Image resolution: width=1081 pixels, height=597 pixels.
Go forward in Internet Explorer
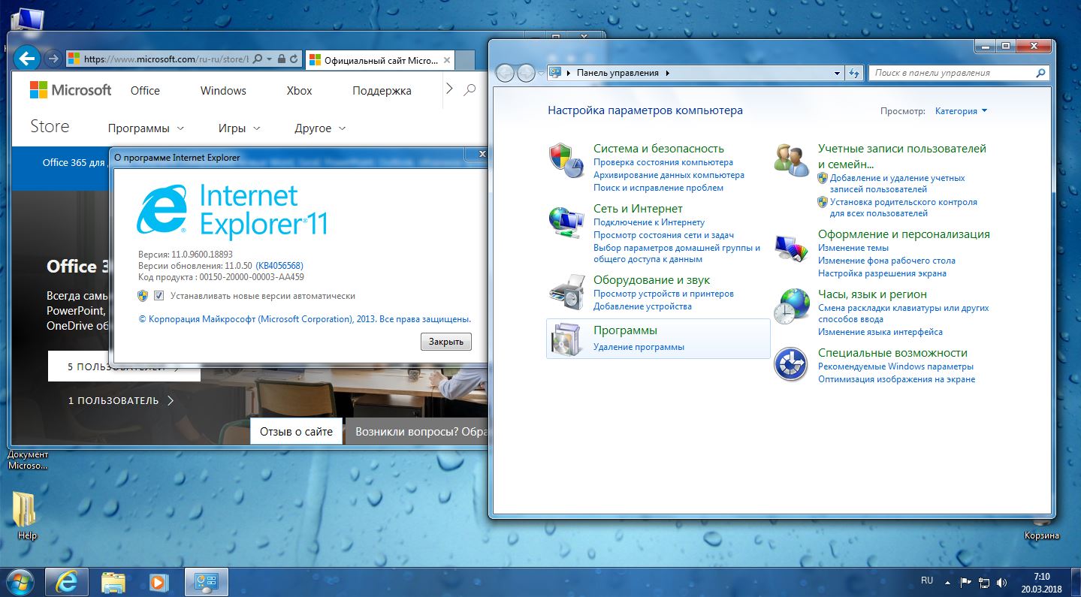click(x=52, y=59)
